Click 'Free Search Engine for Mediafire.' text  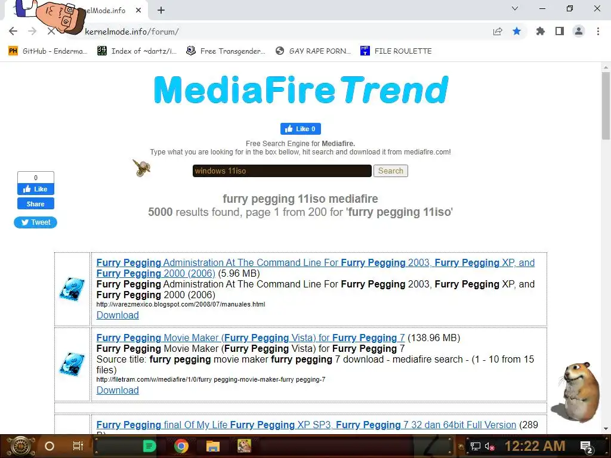300,143
